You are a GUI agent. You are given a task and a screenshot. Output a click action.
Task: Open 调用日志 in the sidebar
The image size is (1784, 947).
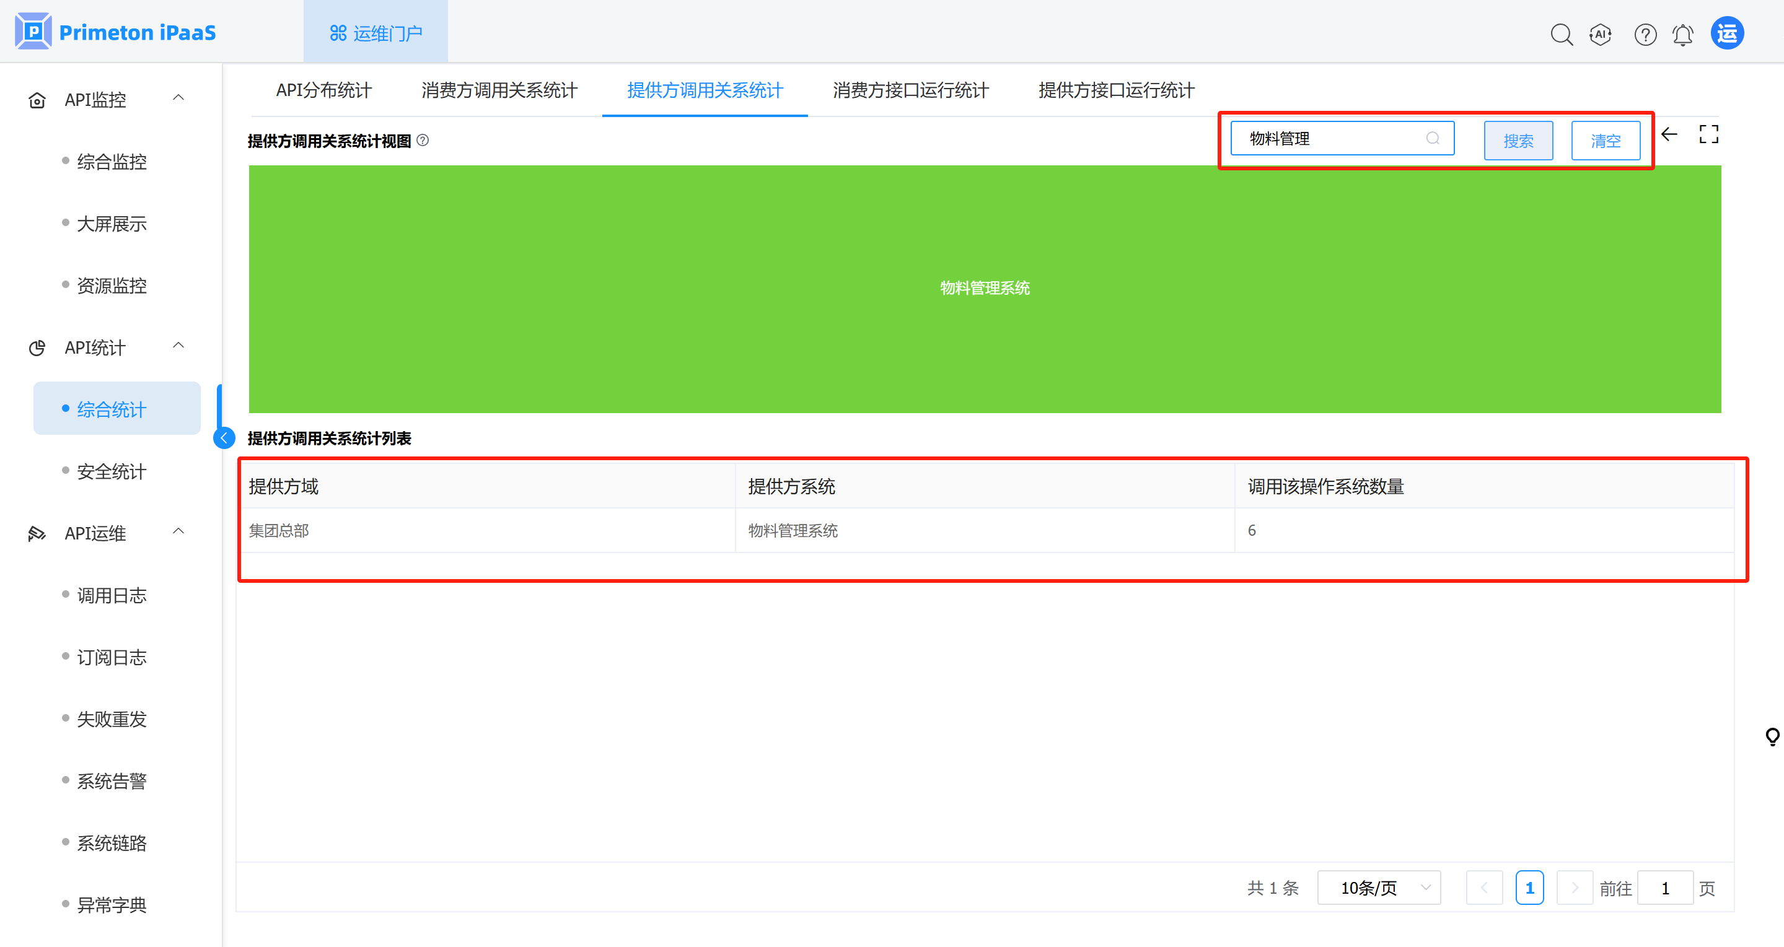pos(112,595)
